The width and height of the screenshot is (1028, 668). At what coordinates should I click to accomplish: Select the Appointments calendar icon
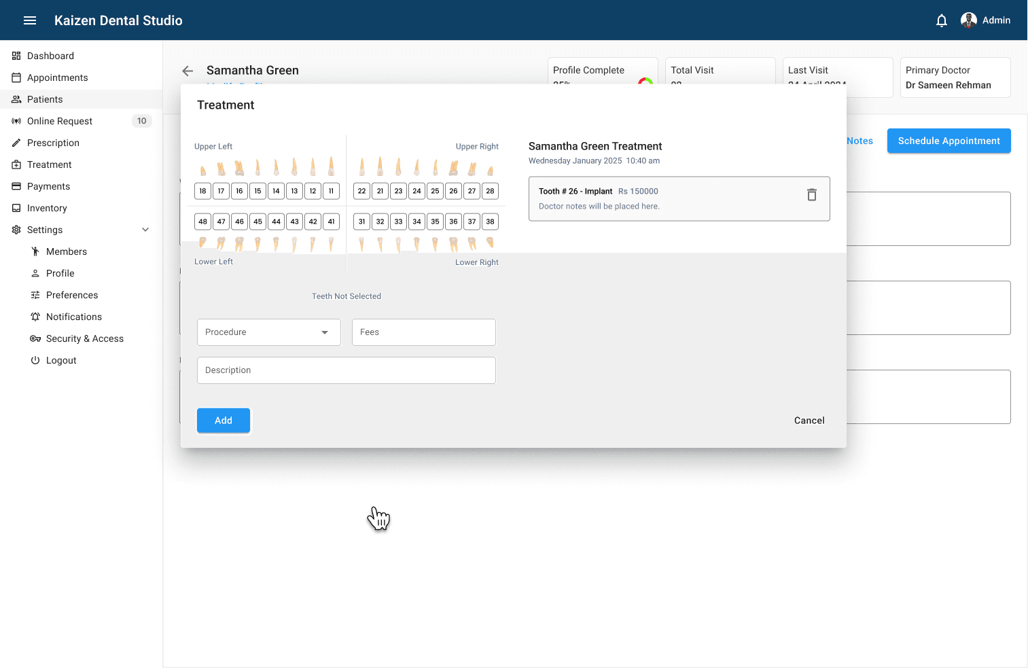(17, 77)
